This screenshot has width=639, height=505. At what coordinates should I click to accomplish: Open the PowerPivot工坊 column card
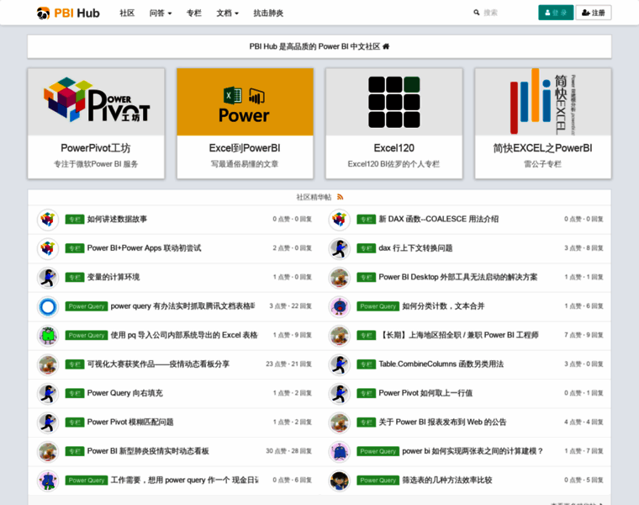coord(96,123)
